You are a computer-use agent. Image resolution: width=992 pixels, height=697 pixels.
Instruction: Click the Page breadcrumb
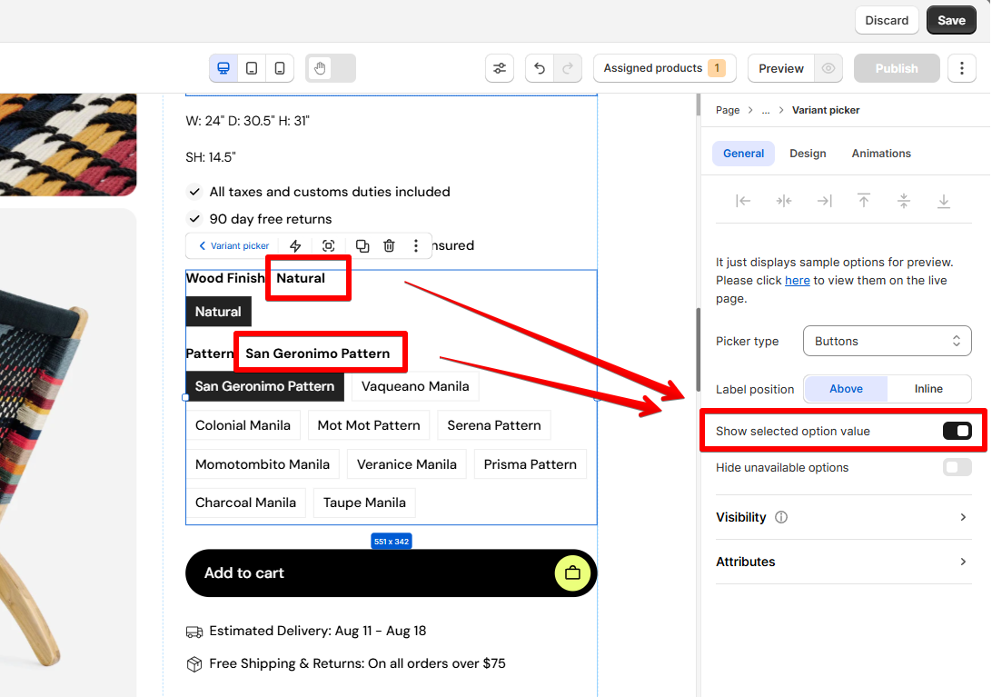click(728, 110)
